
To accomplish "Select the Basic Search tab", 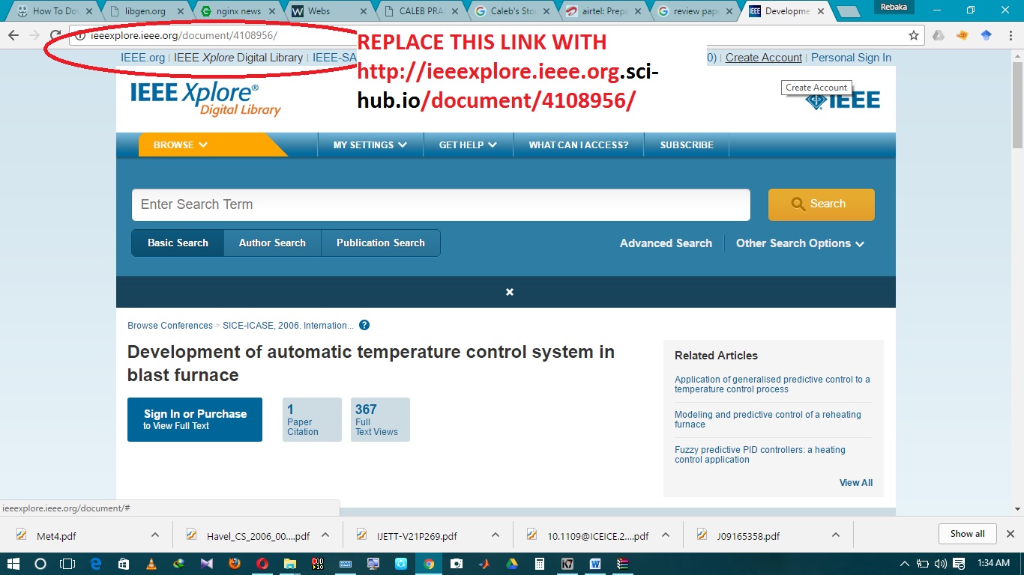I will pos(178,243).
